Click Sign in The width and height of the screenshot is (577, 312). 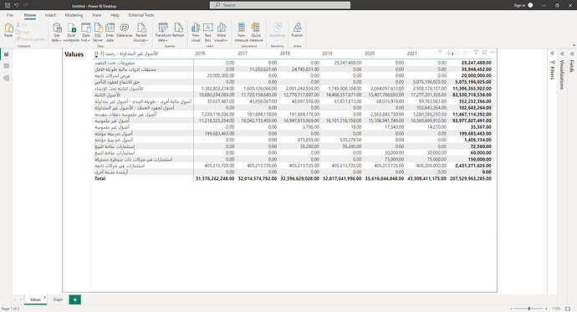coord(519,5)
